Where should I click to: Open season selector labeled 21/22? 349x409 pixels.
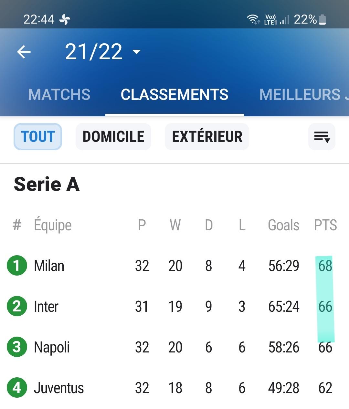[x=94, y=52]
